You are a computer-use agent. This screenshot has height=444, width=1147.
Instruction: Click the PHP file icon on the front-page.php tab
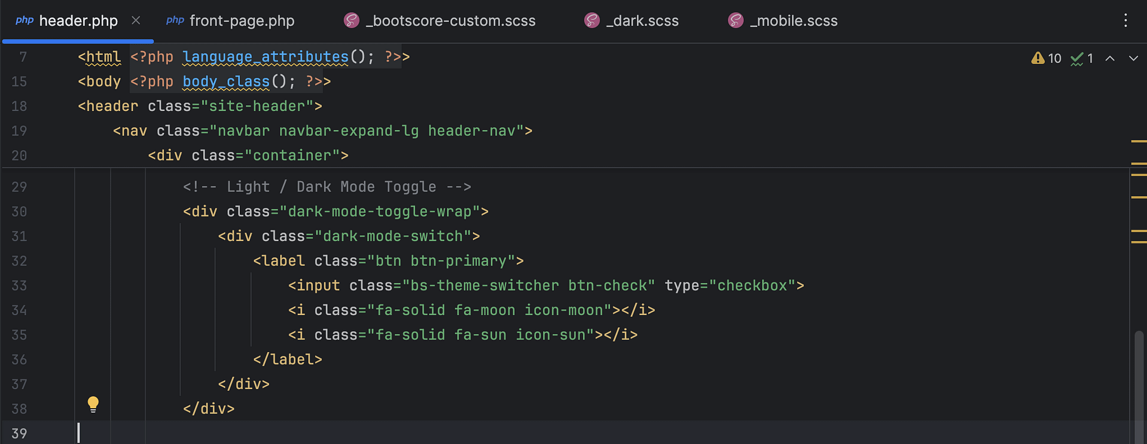coord(175,21)
